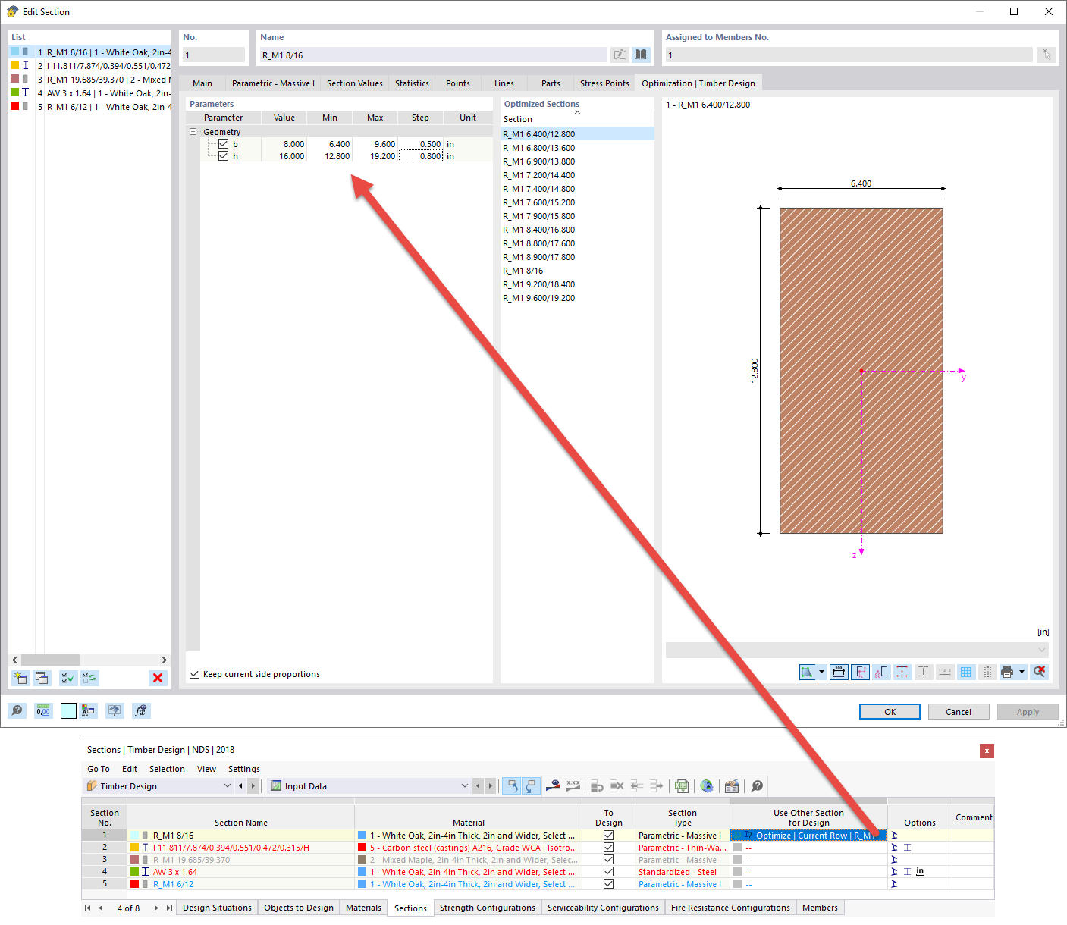
Task: Click the Step value field 0.800 for h
Action: (x=421, y=156)
